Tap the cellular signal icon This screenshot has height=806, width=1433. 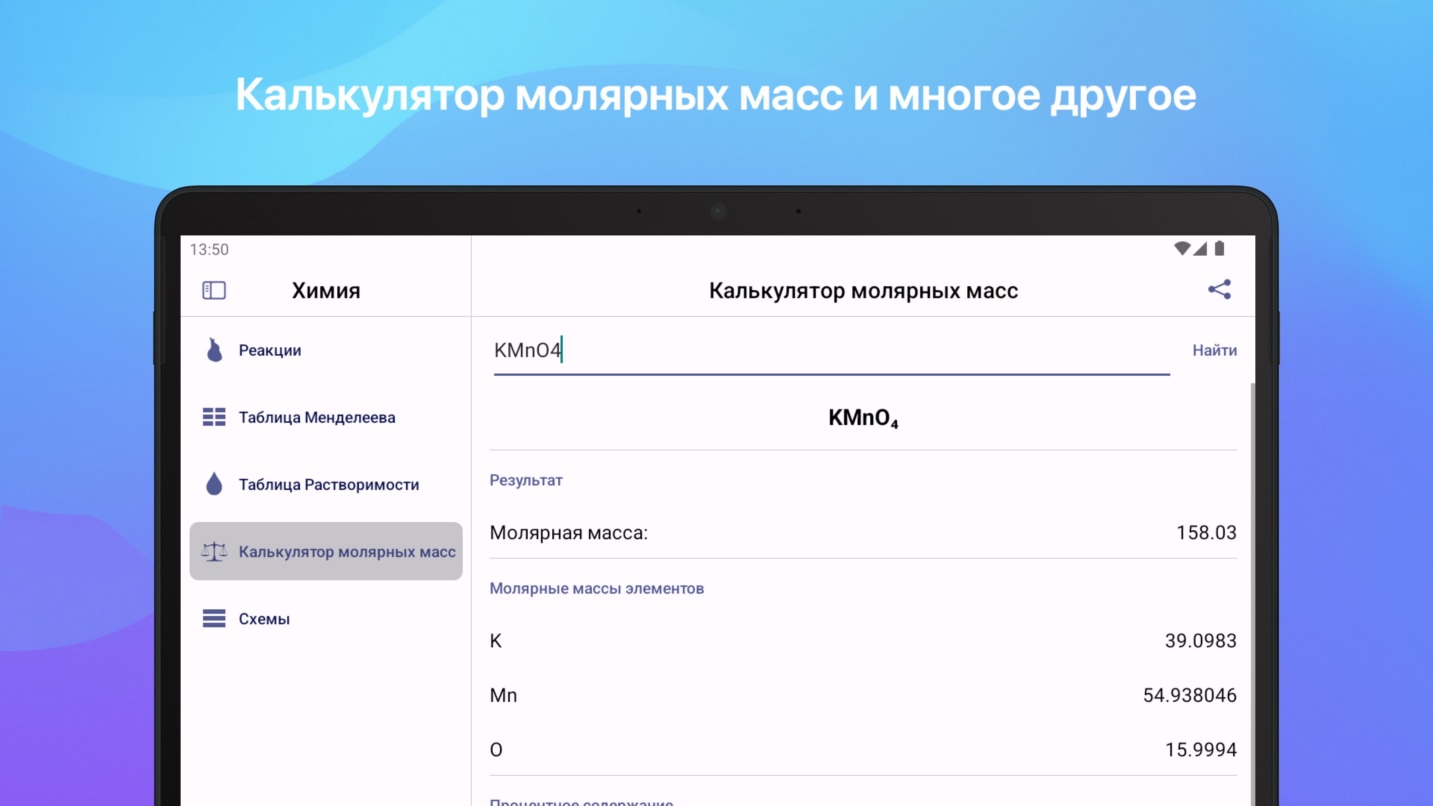(1200, 249)
